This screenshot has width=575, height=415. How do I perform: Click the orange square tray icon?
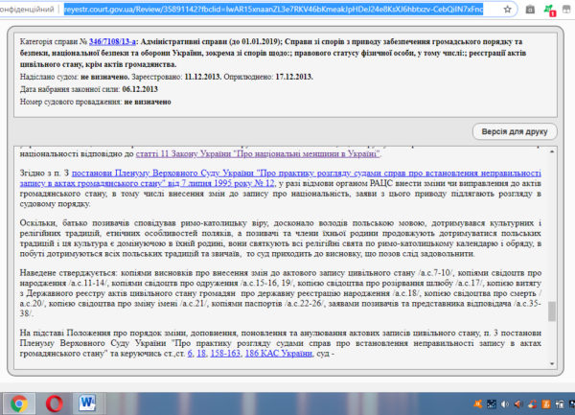(x=545, y=404)
